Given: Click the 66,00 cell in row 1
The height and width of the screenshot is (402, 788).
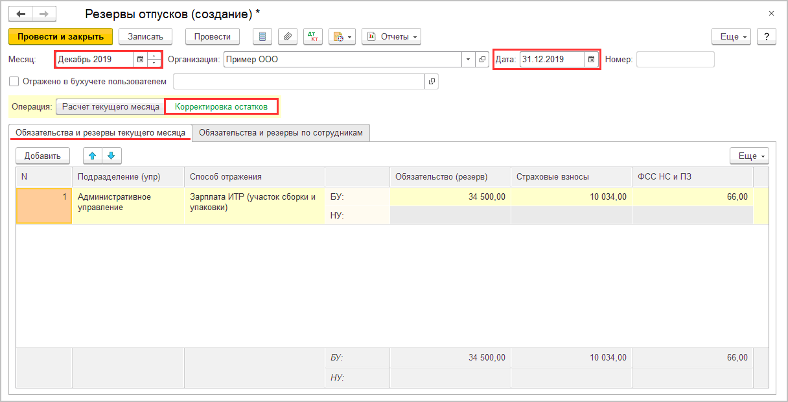Looking at the screenshot, I should click(x=692, y=196).
